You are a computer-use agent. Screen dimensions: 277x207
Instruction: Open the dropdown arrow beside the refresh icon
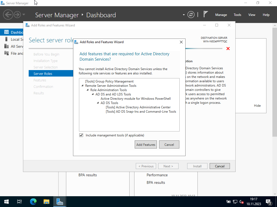pyautogui.click(x=184, y=15)
